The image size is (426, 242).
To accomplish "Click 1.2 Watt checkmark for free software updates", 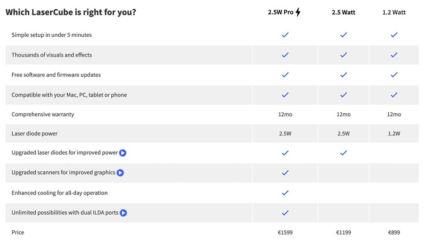I will click(394, 75).
